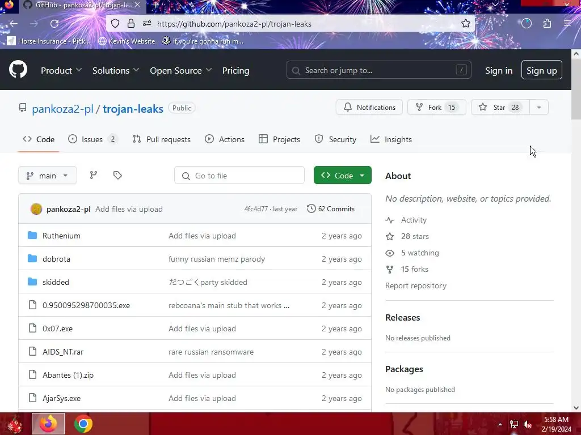Open Firefox extensions puzzle icon
This screenshot has height=435, width=581.
coord(548,24)
